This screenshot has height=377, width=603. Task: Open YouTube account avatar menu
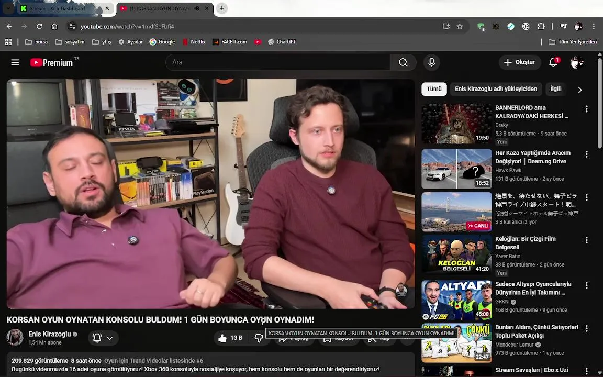[577, 62]
